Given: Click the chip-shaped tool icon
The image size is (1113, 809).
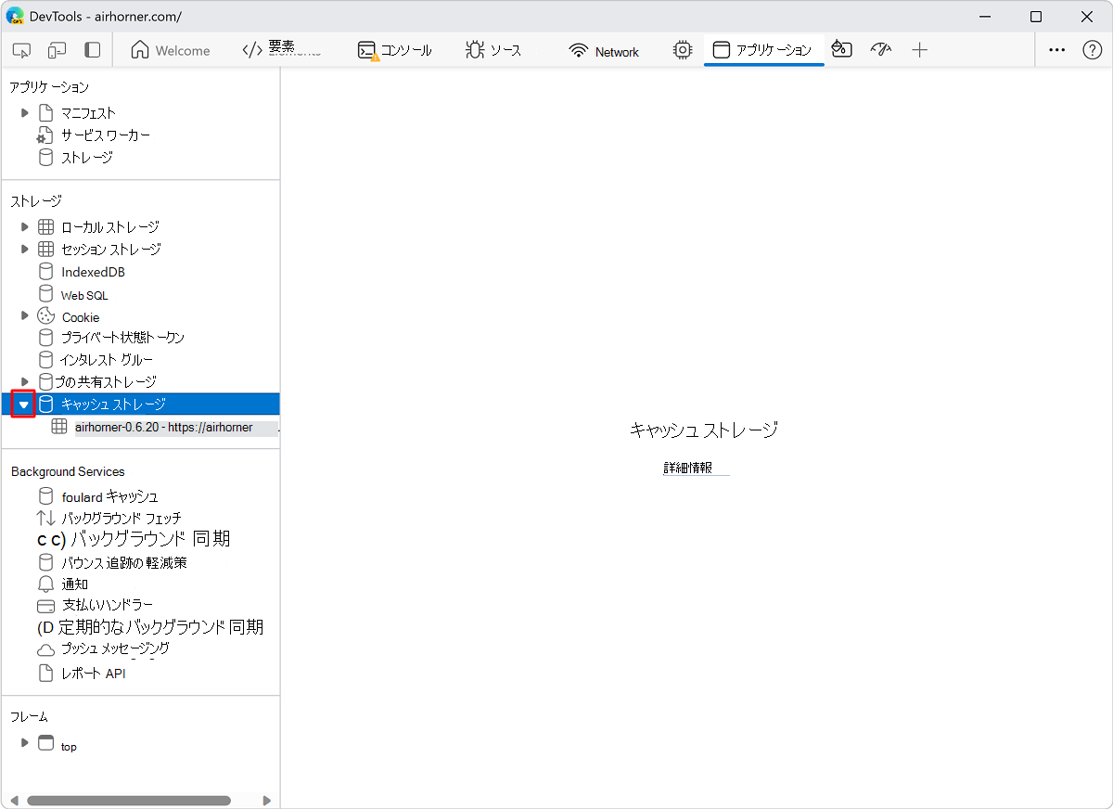Looking at the screenshot, I should point(683,50).
